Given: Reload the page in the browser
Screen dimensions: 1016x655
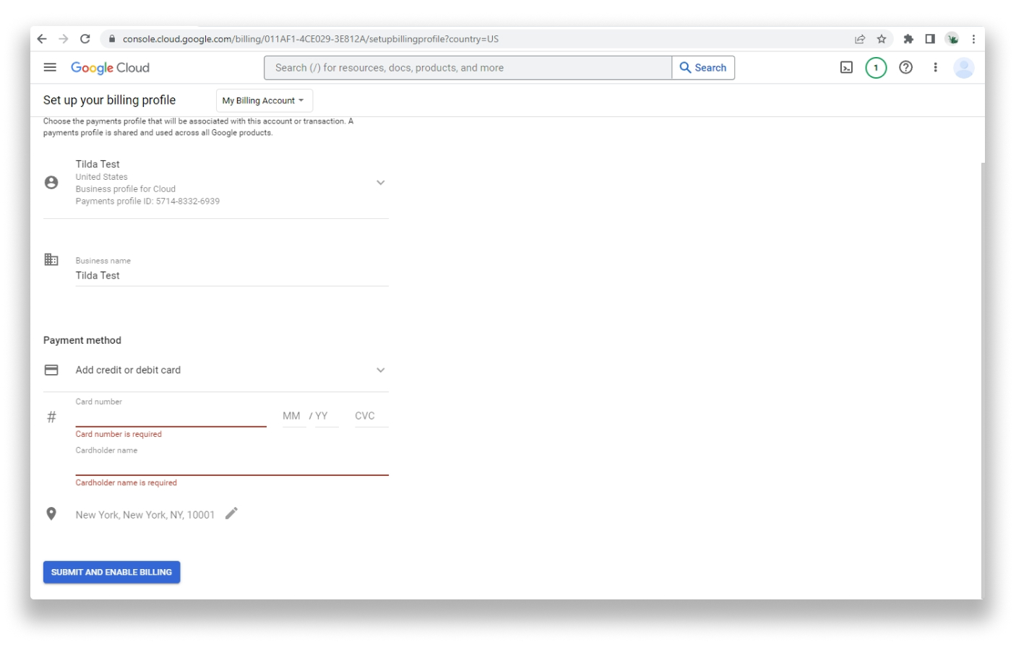Looking at the screenshot, I should [85, 39].
